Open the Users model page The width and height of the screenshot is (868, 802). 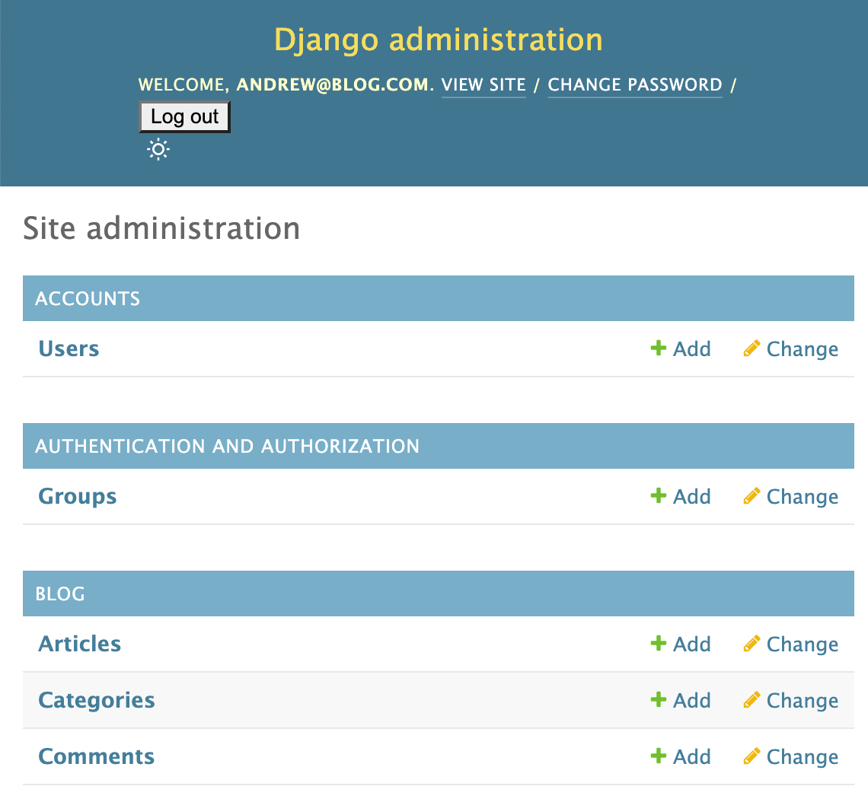(69, 348)
